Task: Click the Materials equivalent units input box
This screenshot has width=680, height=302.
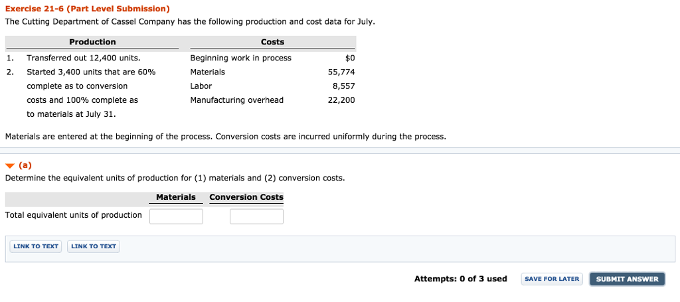Action: tap(176, 216)
